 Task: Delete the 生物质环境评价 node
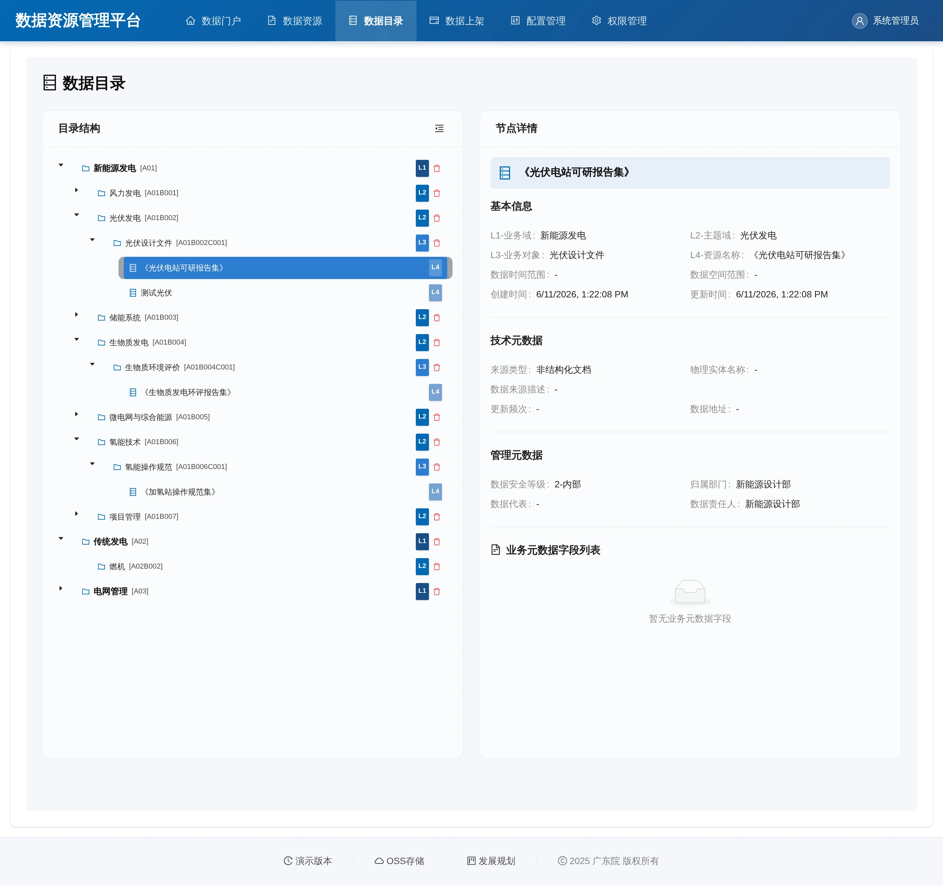point(437,368)
